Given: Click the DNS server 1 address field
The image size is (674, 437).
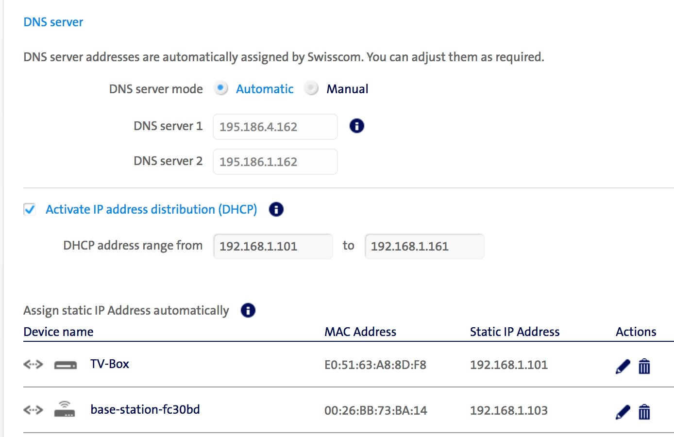Looking at the screenshot, I should 275,127.
